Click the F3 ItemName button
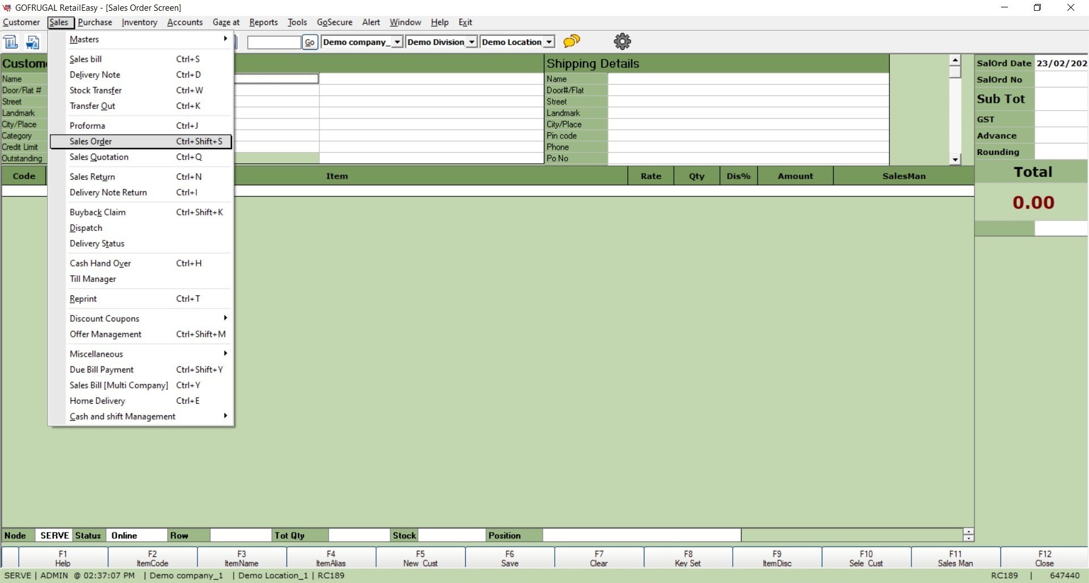 click(x=242, y=558)
